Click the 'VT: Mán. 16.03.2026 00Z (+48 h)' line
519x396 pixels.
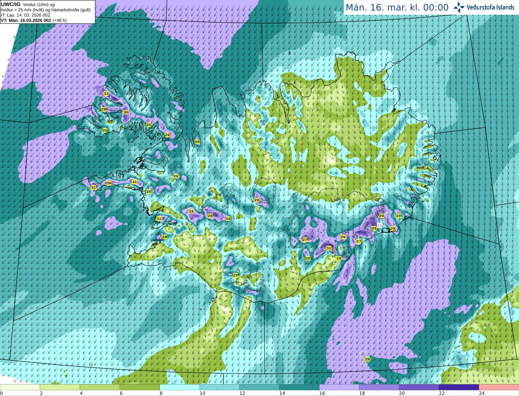coord(34,20)
